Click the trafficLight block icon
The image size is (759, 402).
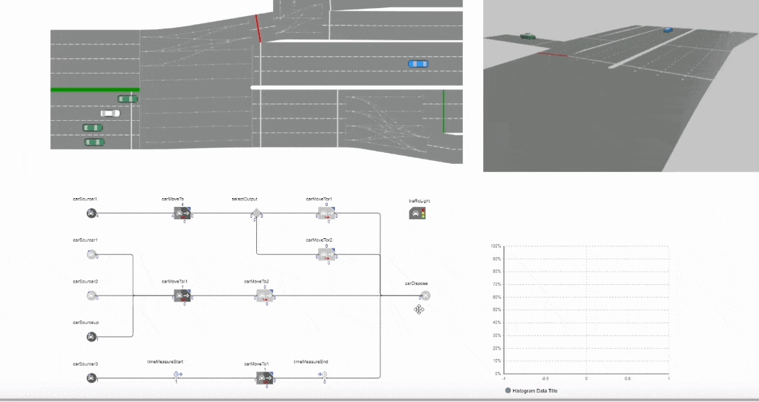(417, 213)
